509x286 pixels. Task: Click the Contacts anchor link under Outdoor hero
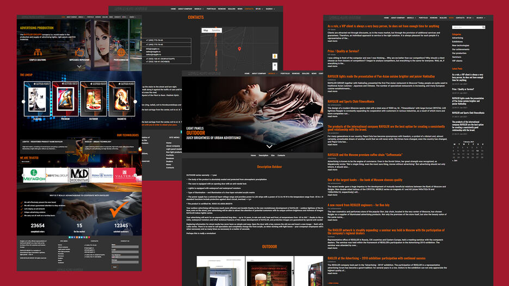[x=281, y=155]
